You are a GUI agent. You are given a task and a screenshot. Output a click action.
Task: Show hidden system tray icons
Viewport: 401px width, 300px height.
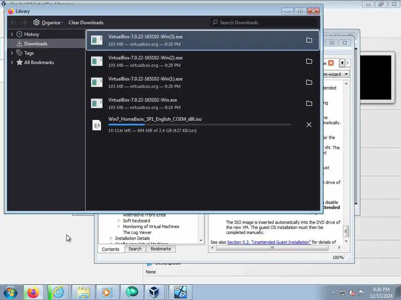333,293
